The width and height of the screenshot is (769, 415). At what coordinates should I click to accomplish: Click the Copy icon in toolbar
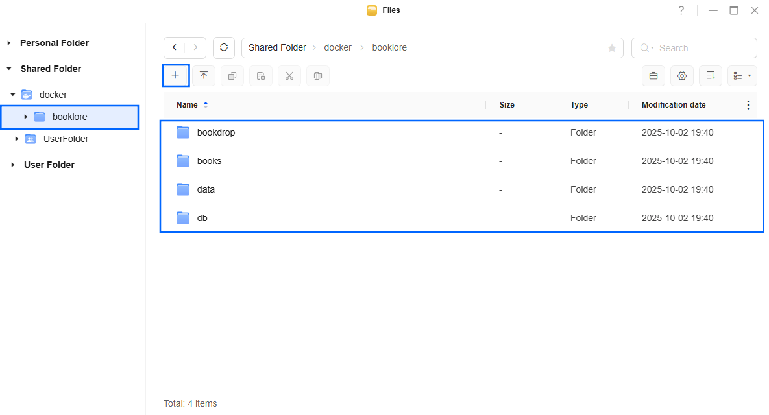tap(232, 76)
